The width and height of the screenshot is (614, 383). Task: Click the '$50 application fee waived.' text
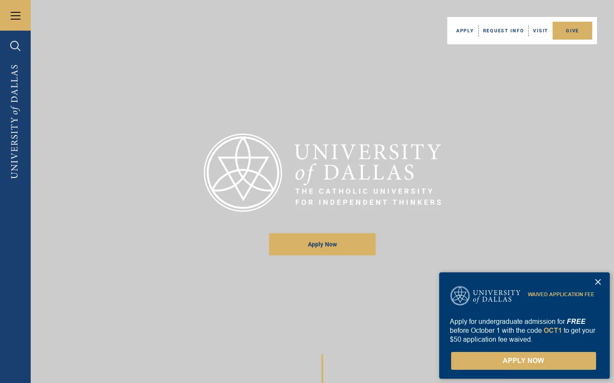[491, 340]
